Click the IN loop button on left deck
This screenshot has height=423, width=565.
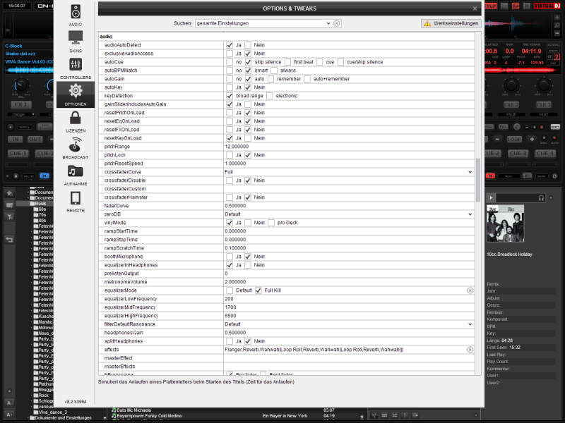coord(15,139)
